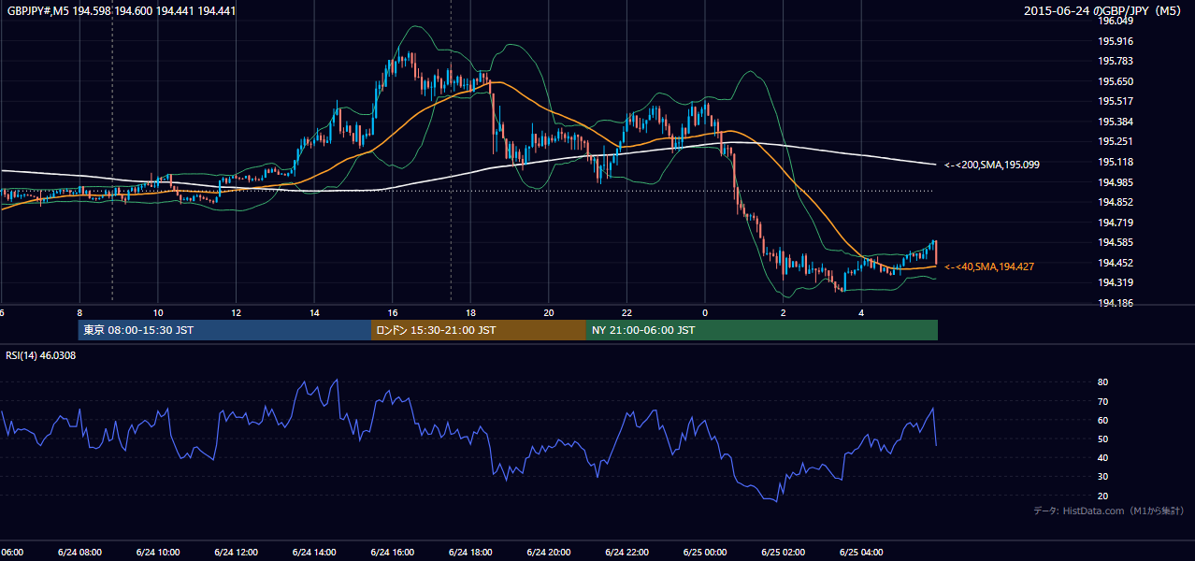
Task: Click price level 195.251 on the axis
Action: [1116, 141]
